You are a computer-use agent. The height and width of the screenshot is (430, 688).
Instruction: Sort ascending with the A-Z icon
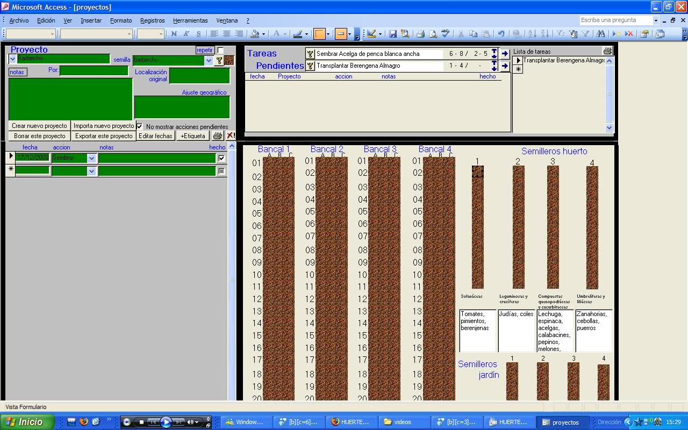pyautogui.click(x=532, y=34)
